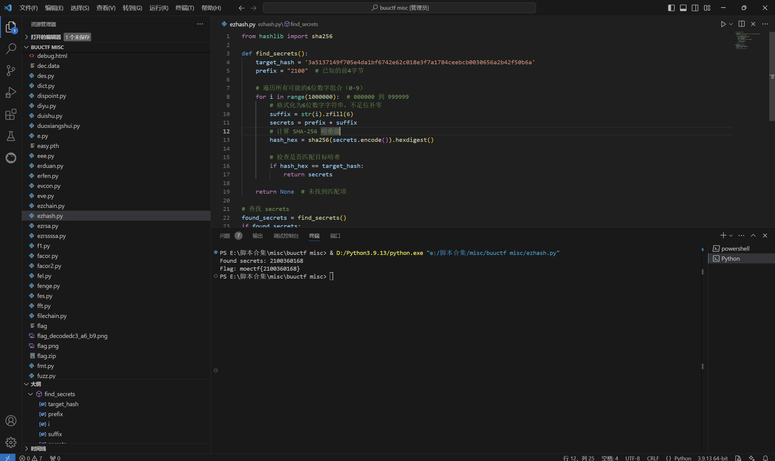The image size is (775, 461).
Task: Close the terminal panel
Action: 765,236
